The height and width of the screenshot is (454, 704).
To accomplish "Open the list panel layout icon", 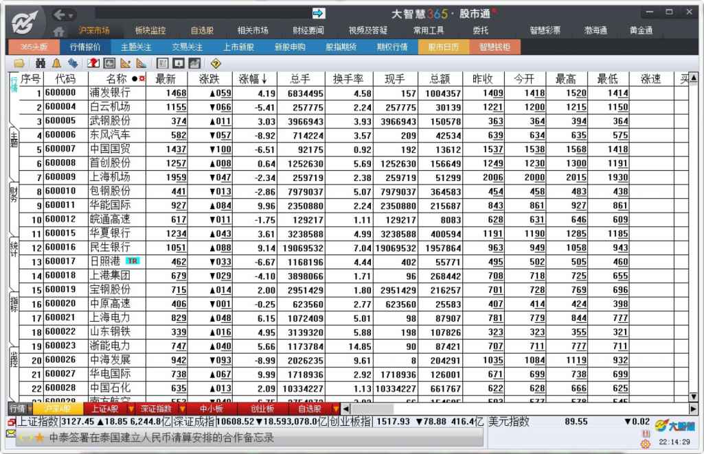I will click(163, 64).
